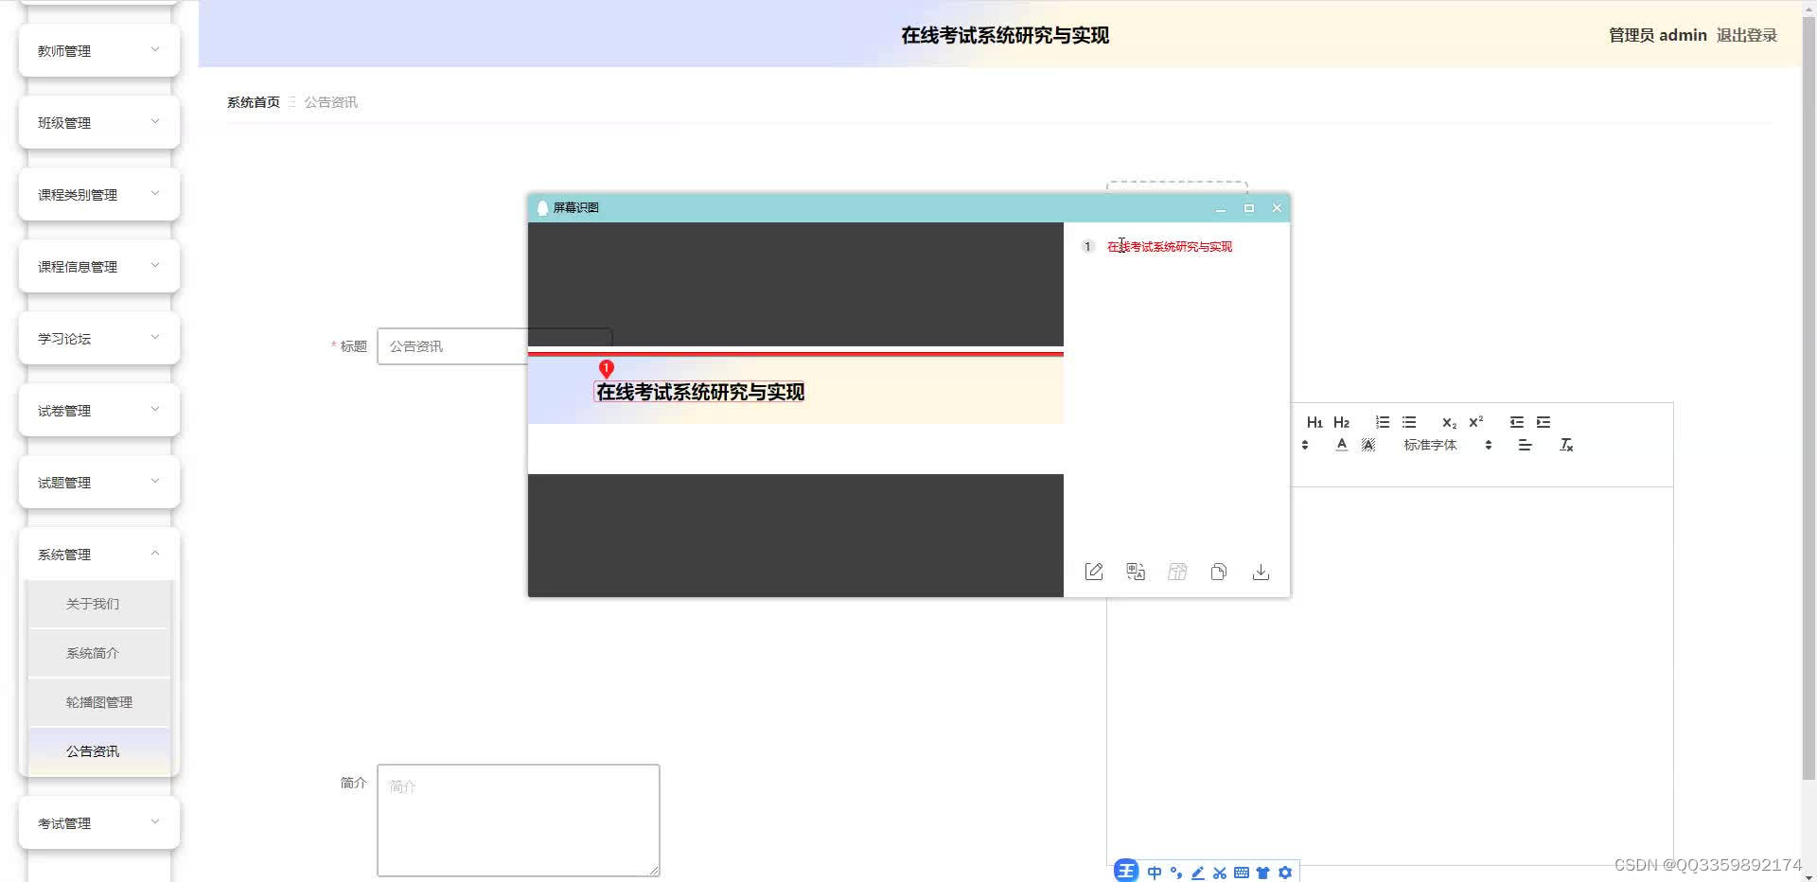Expand the 试题管理 menu
The image size is (1817, 882).
coord(99,482)
